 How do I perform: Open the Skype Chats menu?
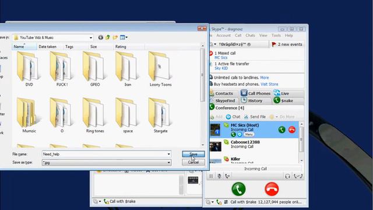[x=250, y=35]
